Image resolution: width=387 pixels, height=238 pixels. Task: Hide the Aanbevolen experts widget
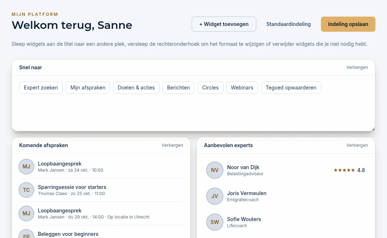(357, 145)
